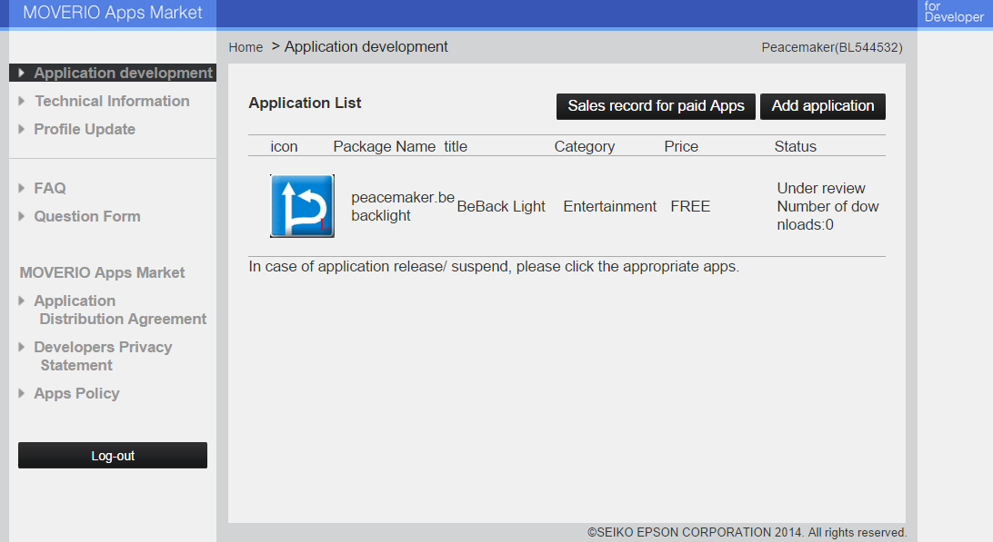Click package name peacemaker.bebacklight
Screen dimensions: 993x542
403,206
